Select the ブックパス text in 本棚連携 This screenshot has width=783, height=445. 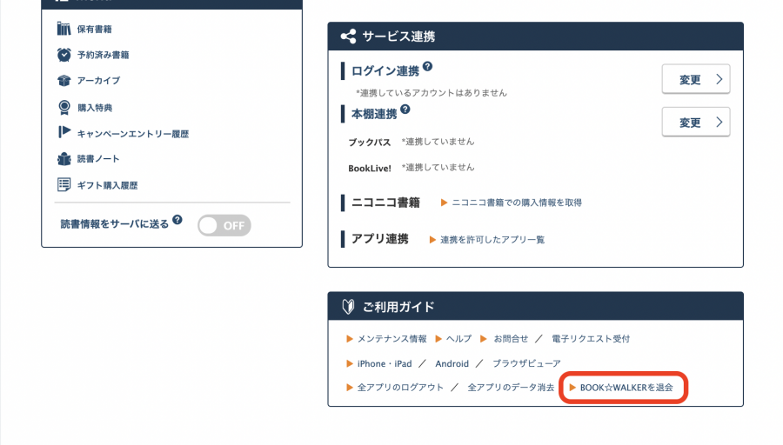370,143
